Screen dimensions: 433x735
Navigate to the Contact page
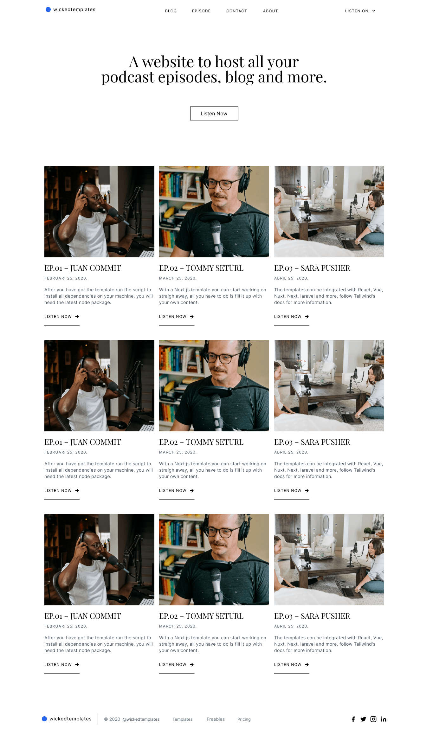[236, 11]
